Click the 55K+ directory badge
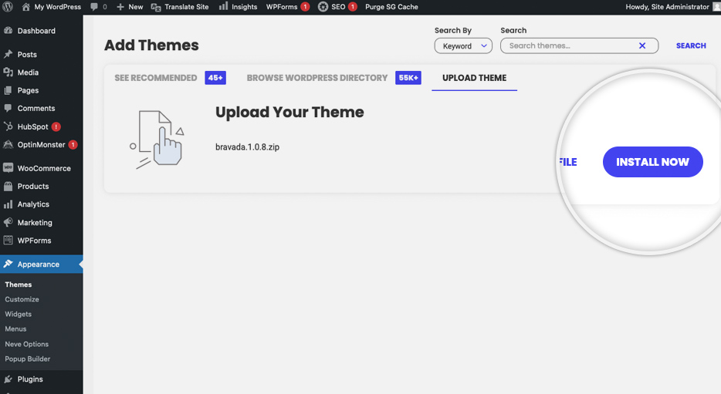The image size is (721, 394). (x=408, y=78)
